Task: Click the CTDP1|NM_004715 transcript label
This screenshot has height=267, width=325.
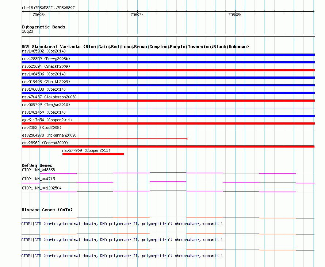Action: (x=38, y=179)
